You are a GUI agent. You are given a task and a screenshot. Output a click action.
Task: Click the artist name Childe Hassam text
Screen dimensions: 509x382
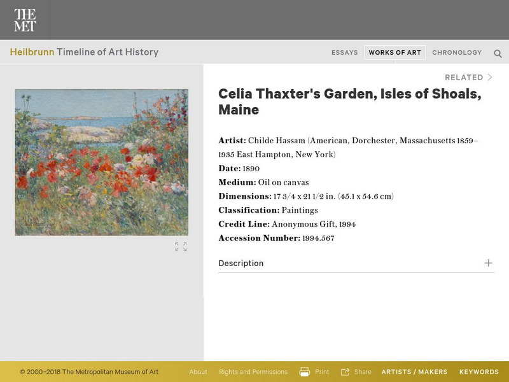277,141
